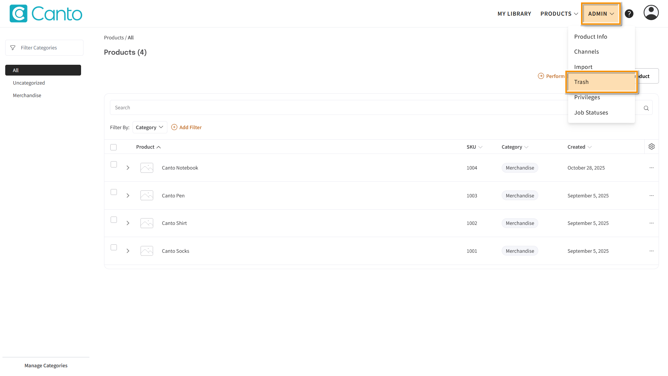The width and height of the screenshot is (668, 376).
Task: Sort by the Product column header
Action: (149, 147)
